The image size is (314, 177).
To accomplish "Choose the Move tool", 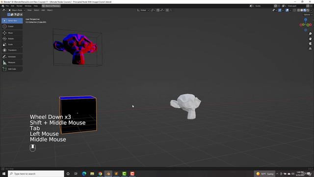I will (x=12, y=33).
